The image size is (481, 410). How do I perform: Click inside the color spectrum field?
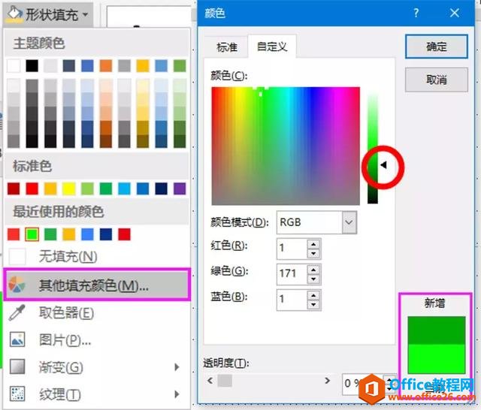click(x=286, y=146)
